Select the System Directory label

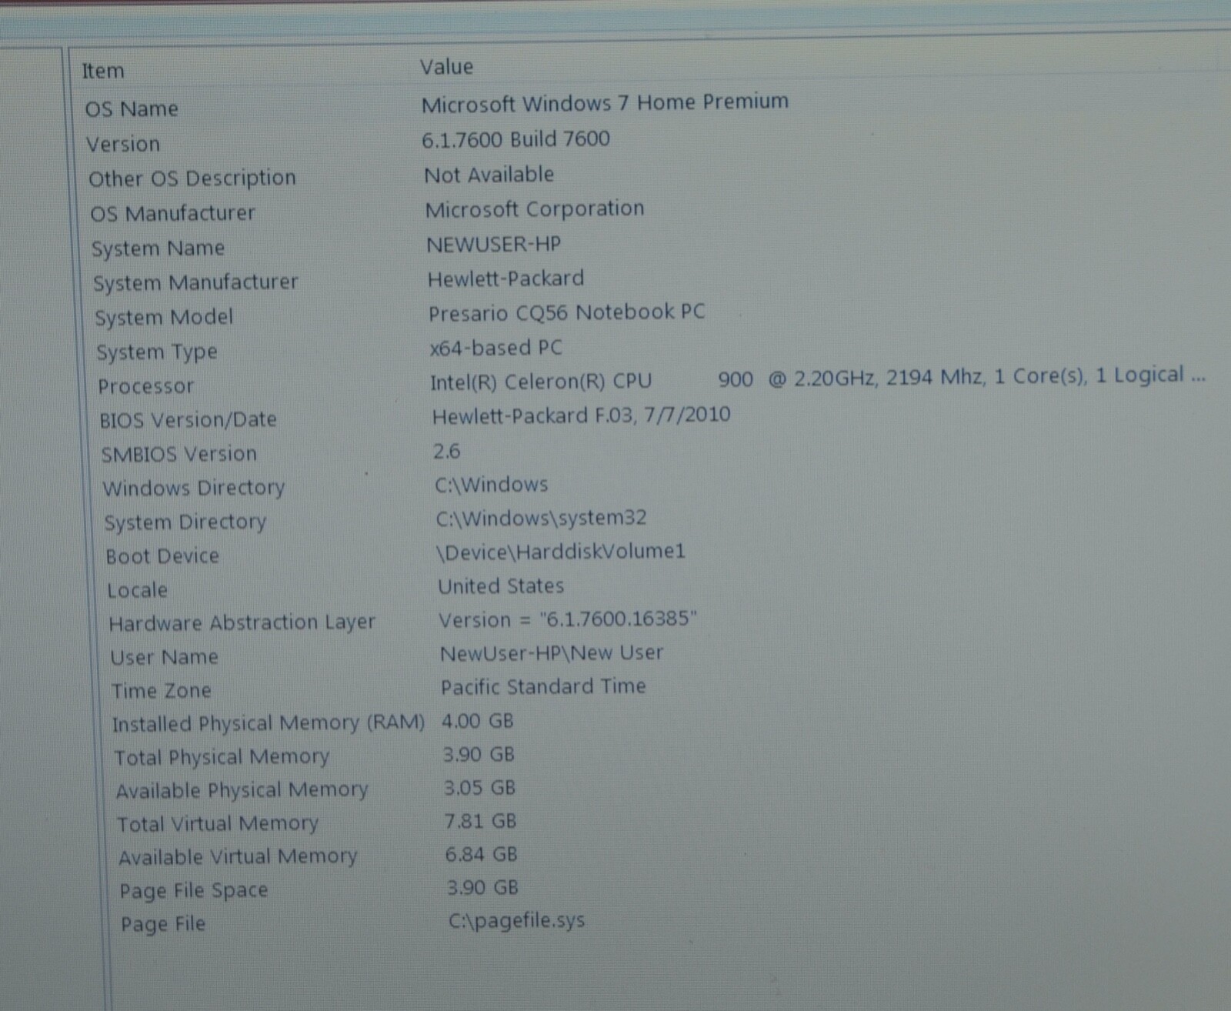tap(185, 522)
